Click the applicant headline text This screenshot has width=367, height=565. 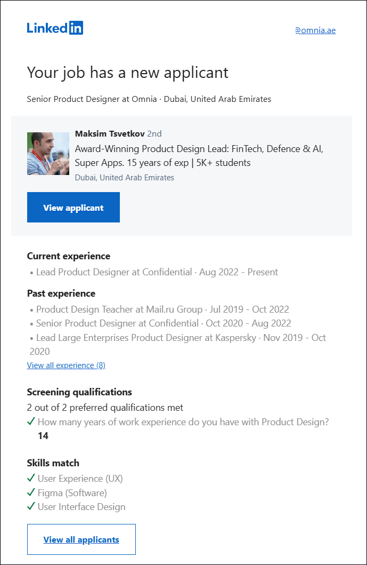(x=199, y=156)
